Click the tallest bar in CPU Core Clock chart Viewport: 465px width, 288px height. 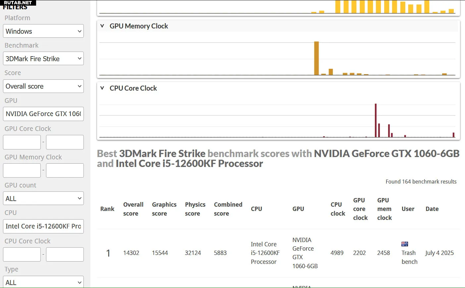tap(376, 120)
